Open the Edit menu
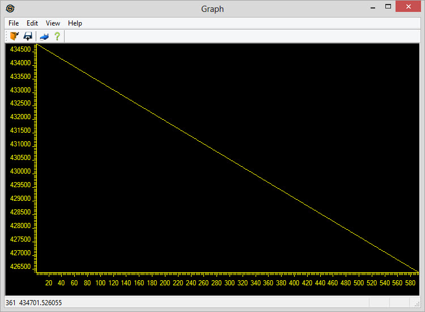425x312 pixels. click(x=32, y=23)
